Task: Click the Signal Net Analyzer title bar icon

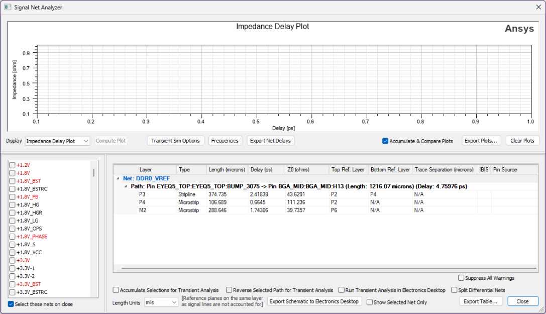Action: tap(8, 7)
